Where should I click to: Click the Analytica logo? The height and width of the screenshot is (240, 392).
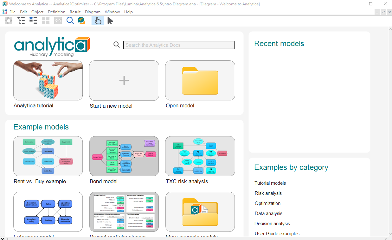(52, 46)
